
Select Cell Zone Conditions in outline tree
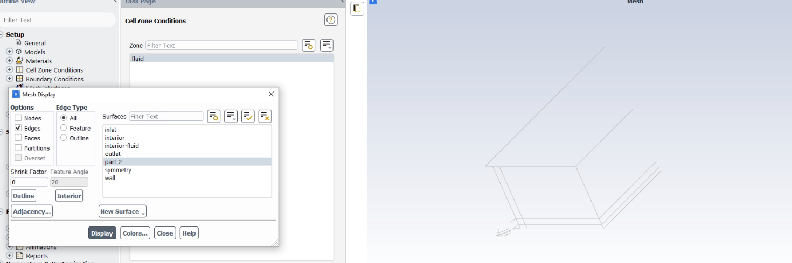[x=54, y=70]
